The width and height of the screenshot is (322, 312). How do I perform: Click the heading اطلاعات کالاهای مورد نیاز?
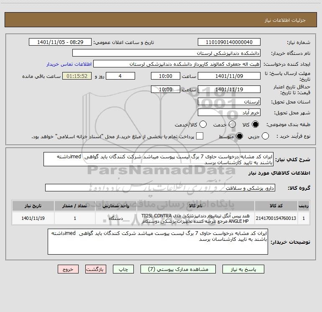[x=279, y=173]
